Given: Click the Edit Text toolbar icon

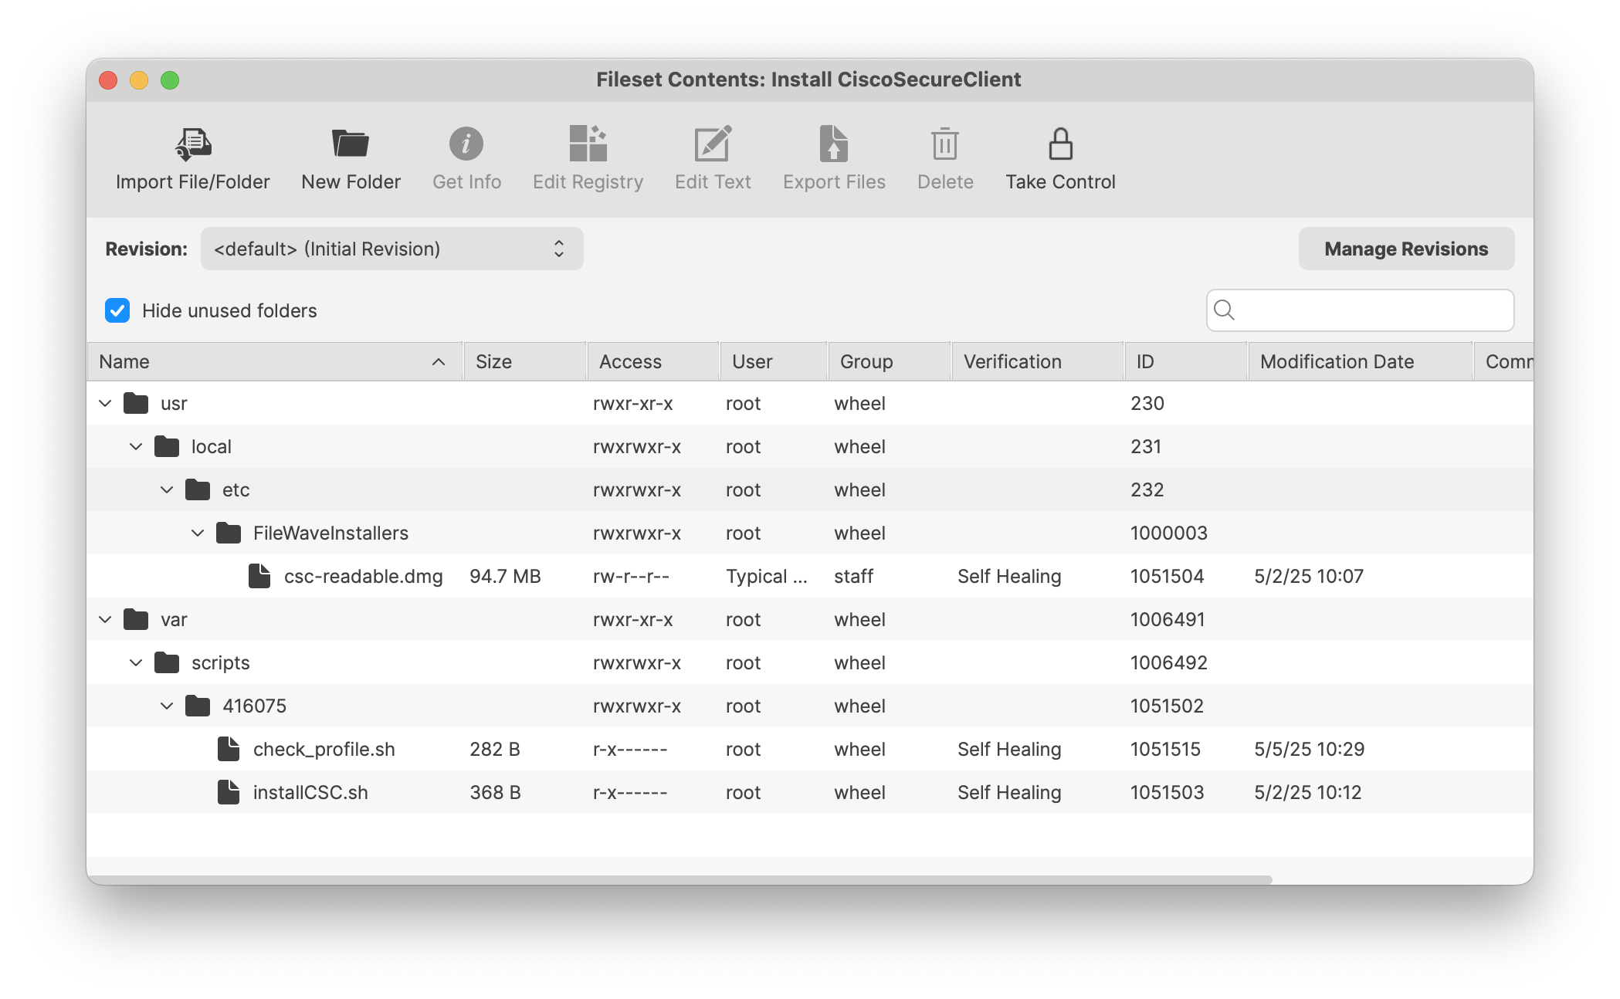Looking at the screenshot, I should [x=713, y=144].
